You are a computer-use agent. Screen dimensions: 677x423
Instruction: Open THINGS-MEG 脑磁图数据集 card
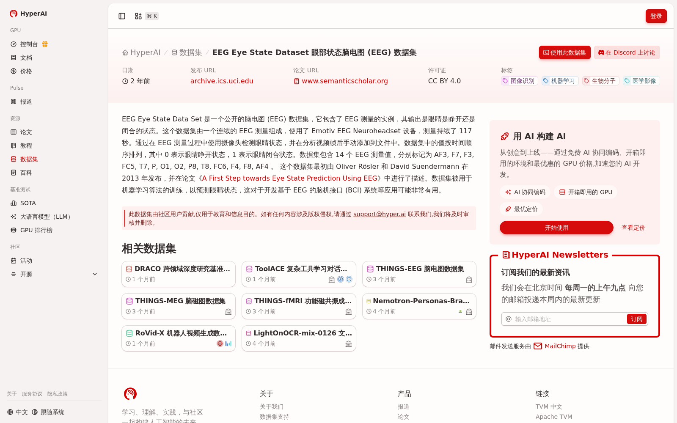pyautogui.click(x=179, y=306)
